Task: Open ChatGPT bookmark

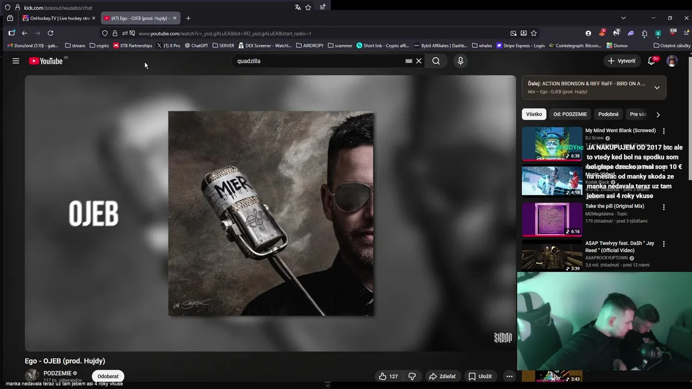Action: coord(196,46)
